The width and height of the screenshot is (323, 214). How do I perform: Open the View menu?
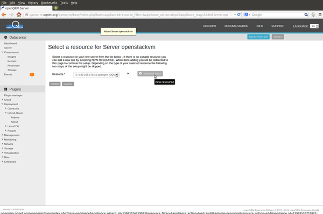(x=22, y=3)
